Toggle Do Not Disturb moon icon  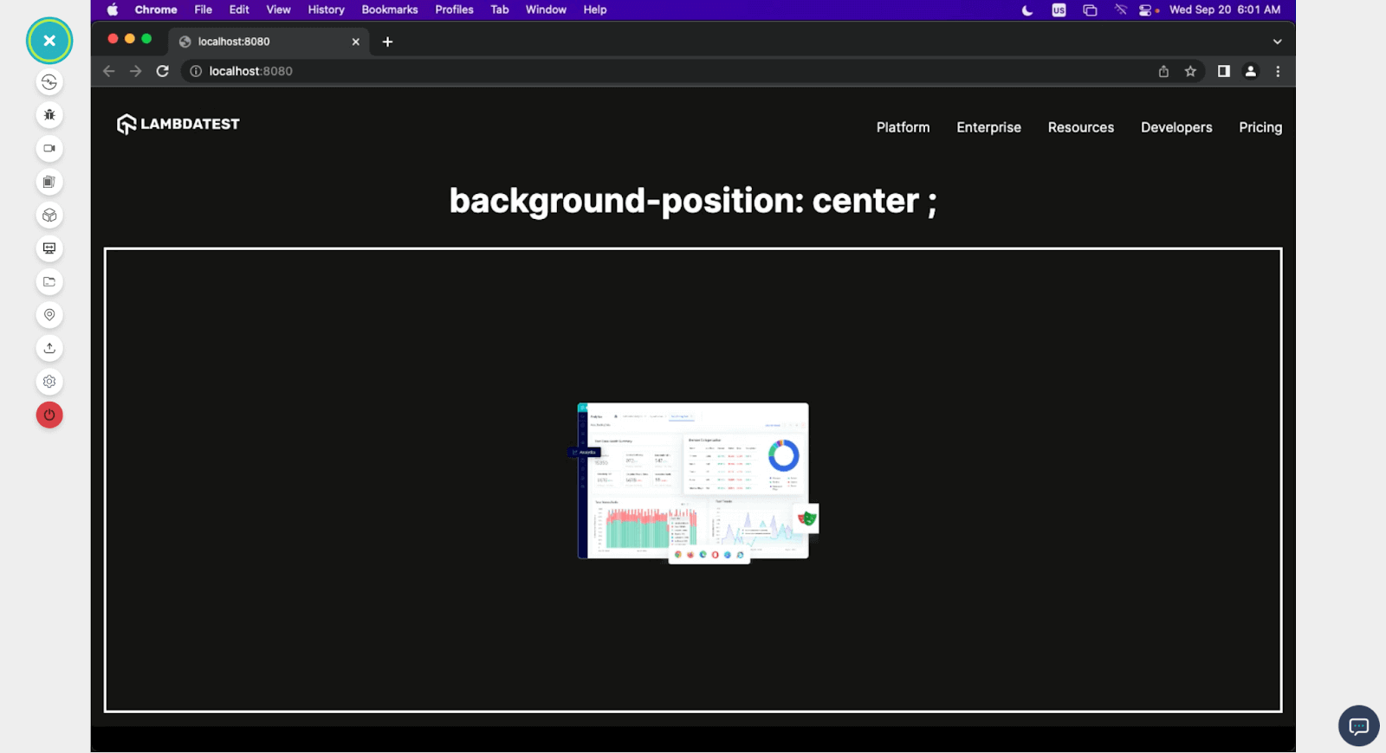coord(1027,10)
